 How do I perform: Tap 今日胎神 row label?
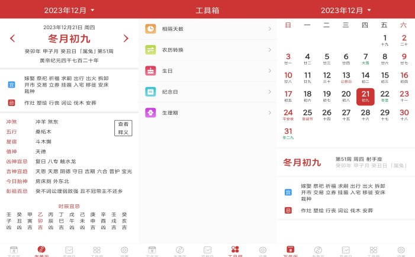[x=17, y=181]
